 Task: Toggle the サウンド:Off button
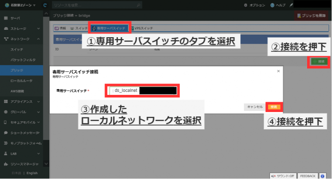[283, 176]
